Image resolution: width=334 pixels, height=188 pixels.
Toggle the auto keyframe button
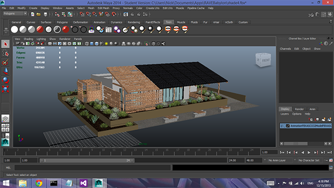326,160
